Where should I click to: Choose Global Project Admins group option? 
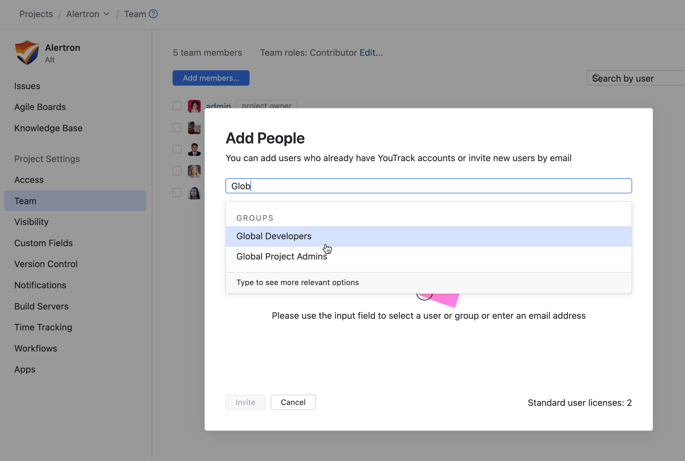point(281,256)
